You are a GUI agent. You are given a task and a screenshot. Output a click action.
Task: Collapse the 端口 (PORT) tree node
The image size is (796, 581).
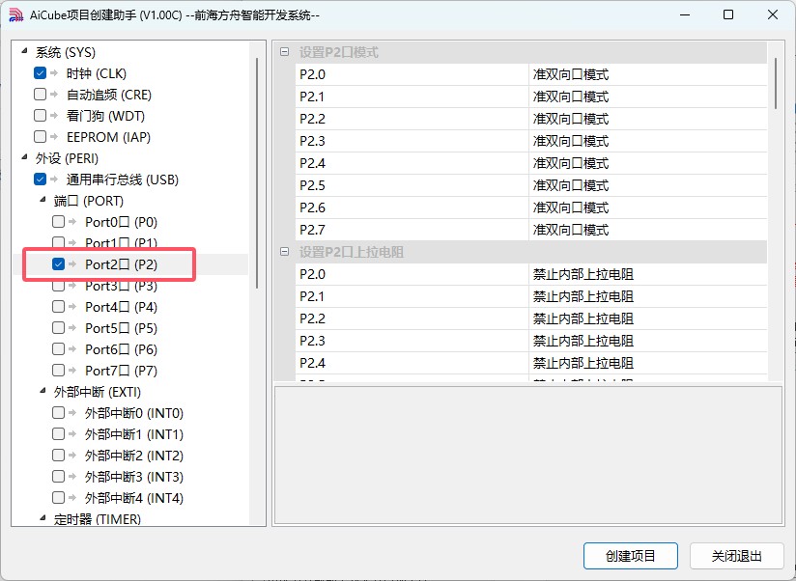(x=43, y=200)
